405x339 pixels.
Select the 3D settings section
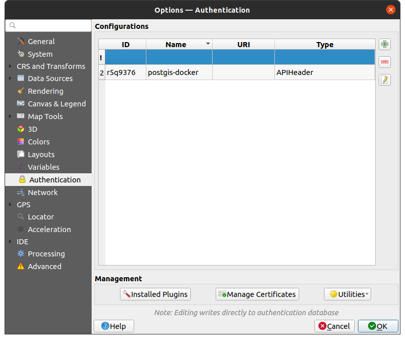click(x=32, y=129)
